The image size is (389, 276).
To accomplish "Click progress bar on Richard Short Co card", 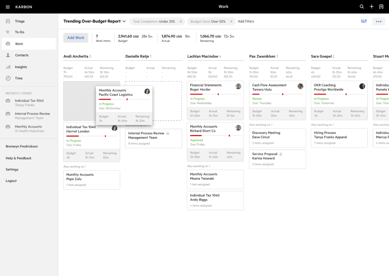I will point(215,136).
